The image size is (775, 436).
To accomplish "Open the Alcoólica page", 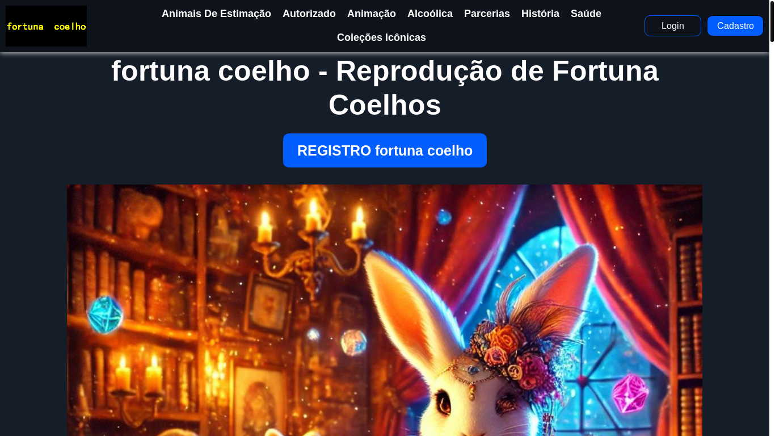I will [430, 14].
